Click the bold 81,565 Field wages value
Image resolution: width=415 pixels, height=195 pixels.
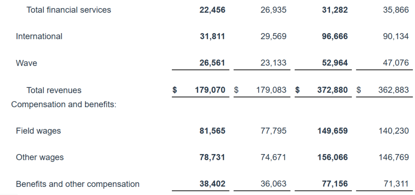pyautogui.click(x=212, y=131)
